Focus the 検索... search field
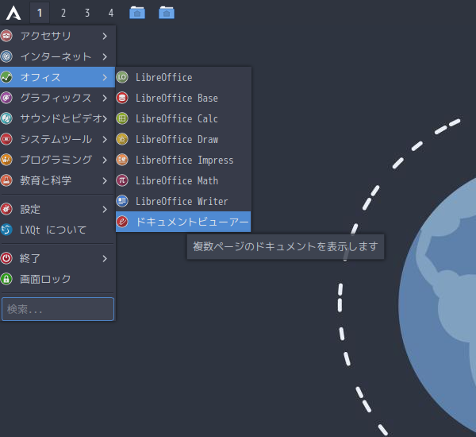This screenshot has width=476, height=437. pyautogui.click(x=58, y=309)
